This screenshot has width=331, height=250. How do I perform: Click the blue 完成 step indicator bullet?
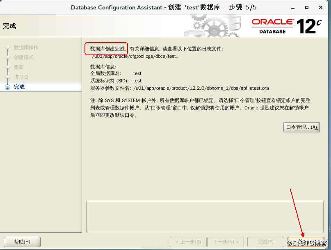(8, 87)
